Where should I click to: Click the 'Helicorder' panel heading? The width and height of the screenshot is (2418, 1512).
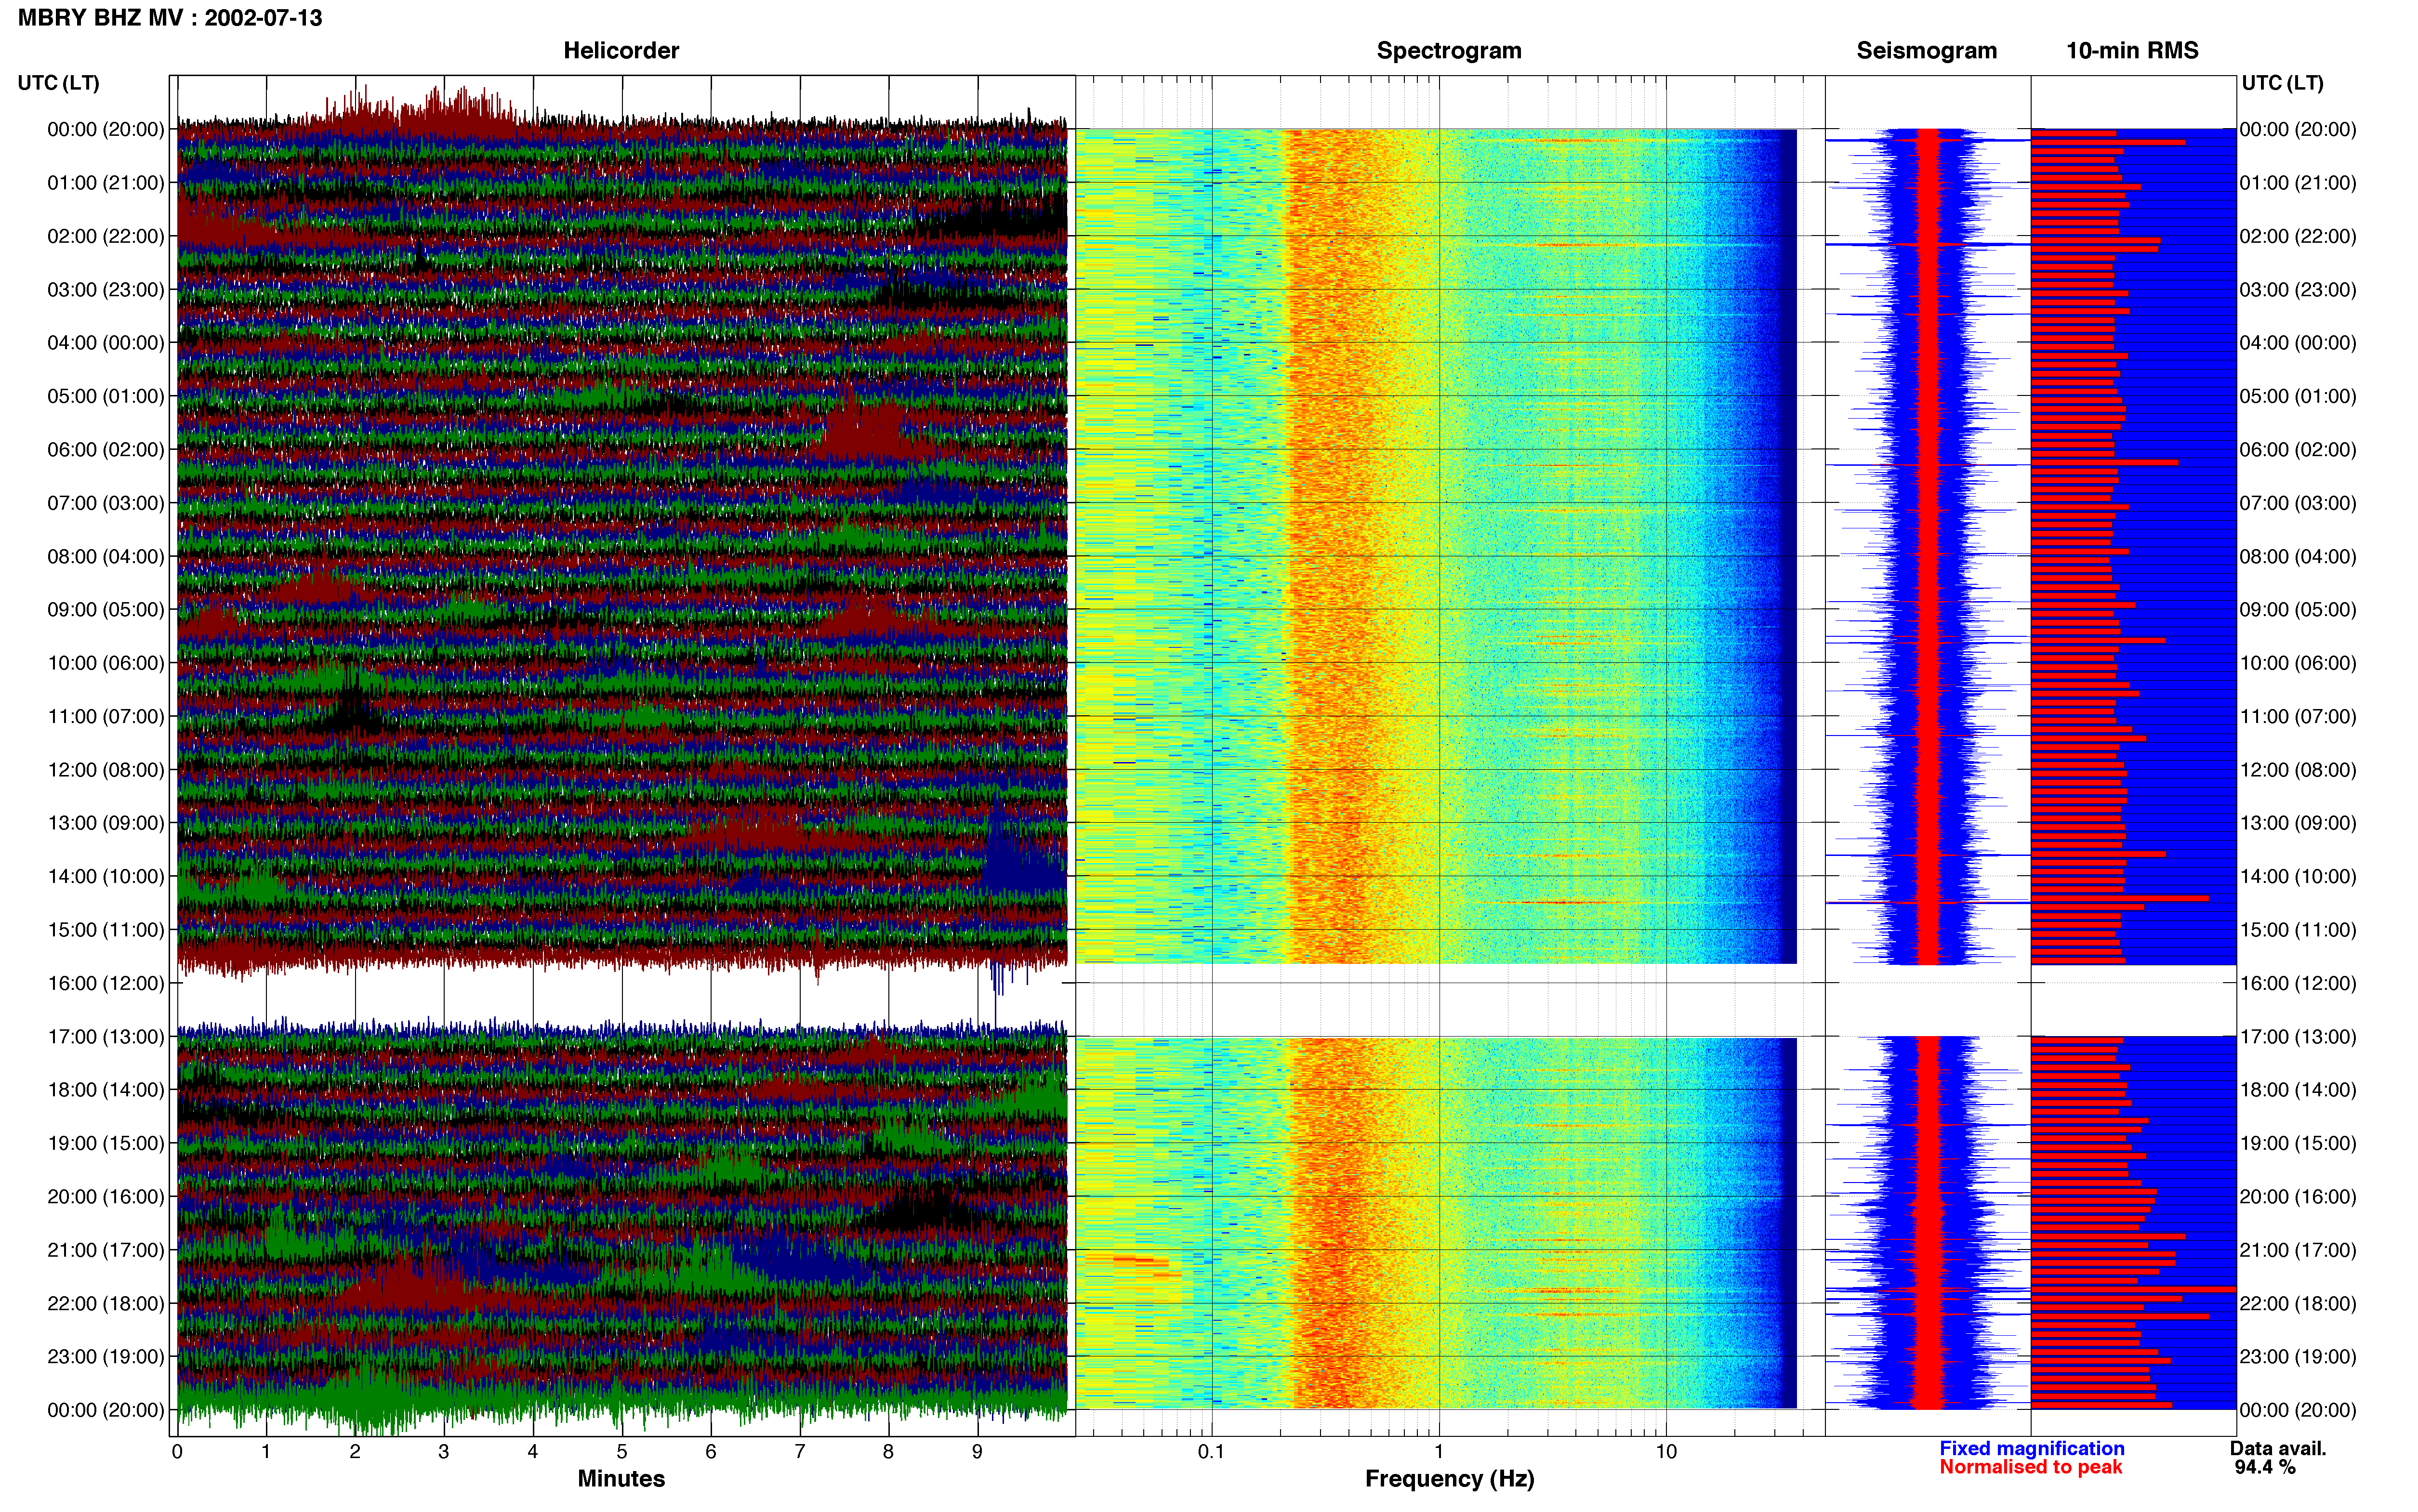621,51
